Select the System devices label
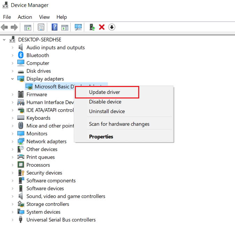 44,212
